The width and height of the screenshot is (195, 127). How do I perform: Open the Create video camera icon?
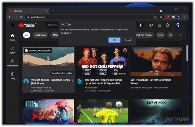pos(151,25)
